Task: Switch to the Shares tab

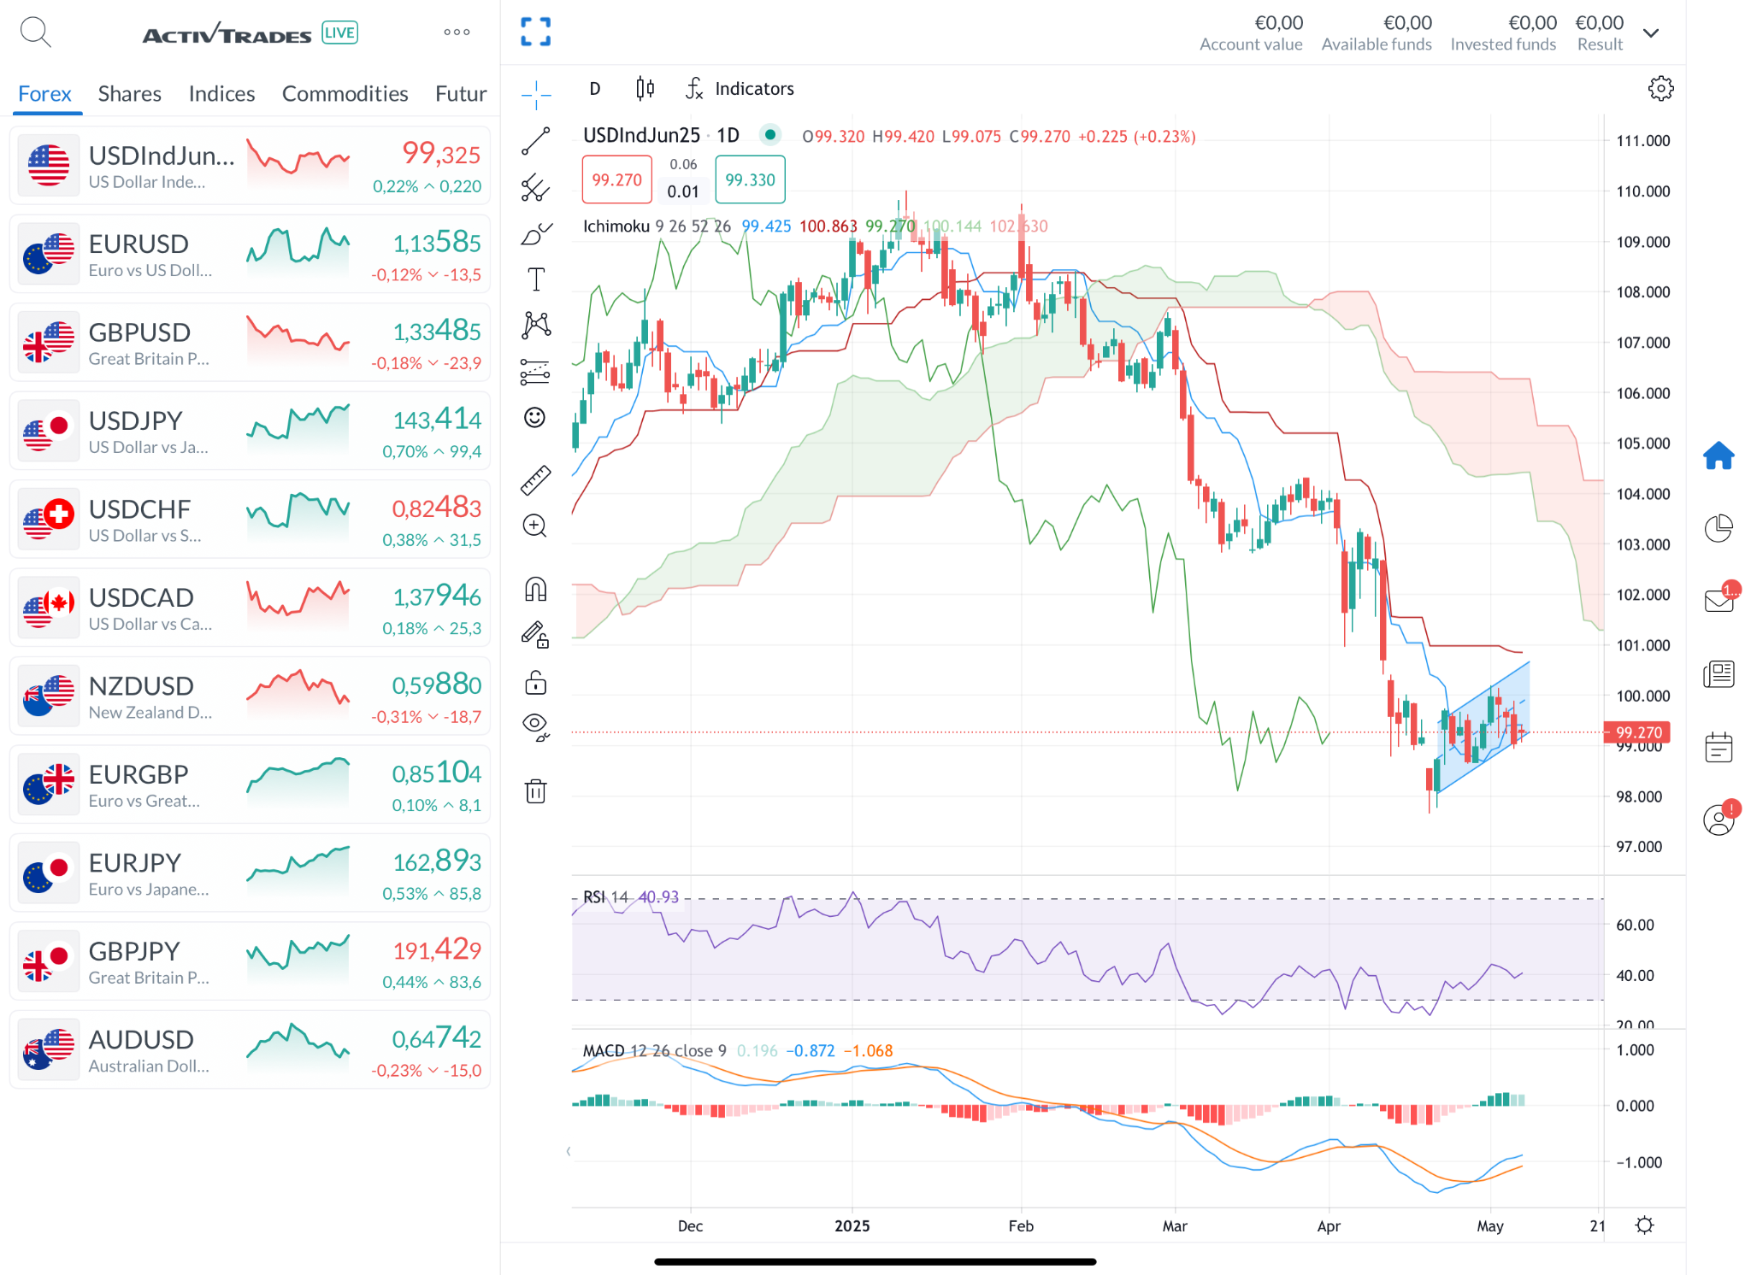Action: 129,94
